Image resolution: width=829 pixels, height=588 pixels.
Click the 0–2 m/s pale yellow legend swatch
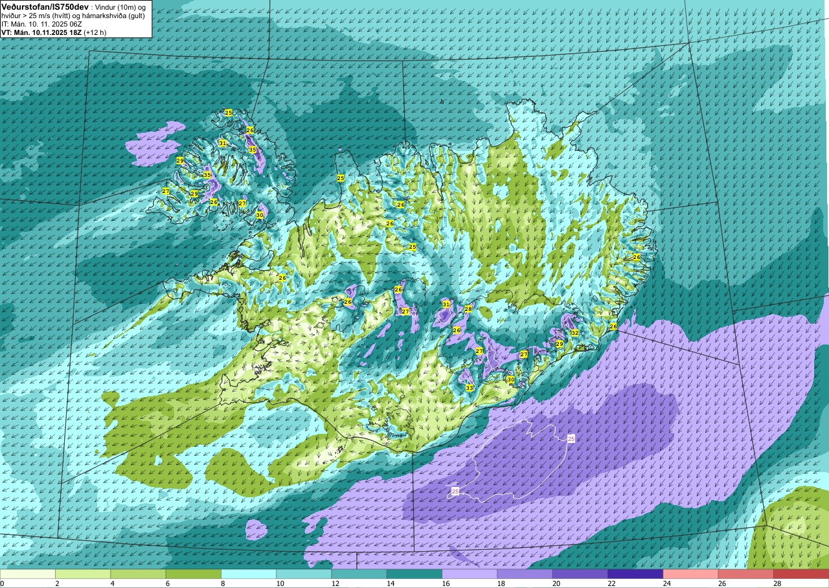pyautogui.click(x=28, y=574)
